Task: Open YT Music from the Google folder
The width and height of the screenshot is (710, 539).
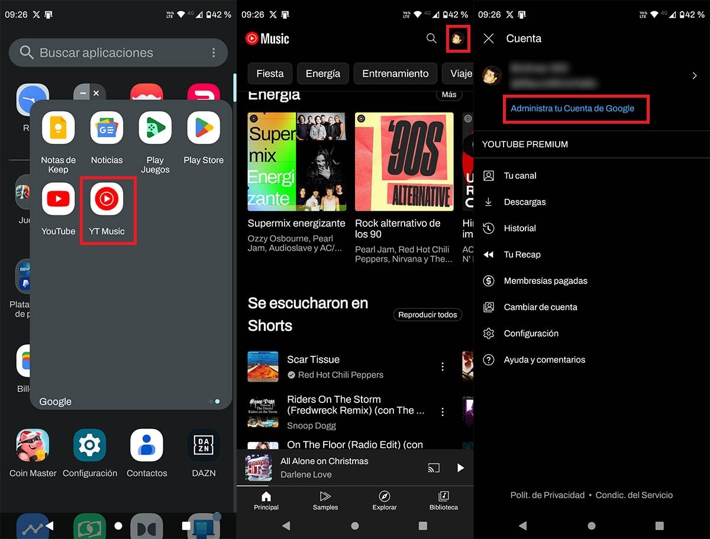Action: [x=108, y=199]
